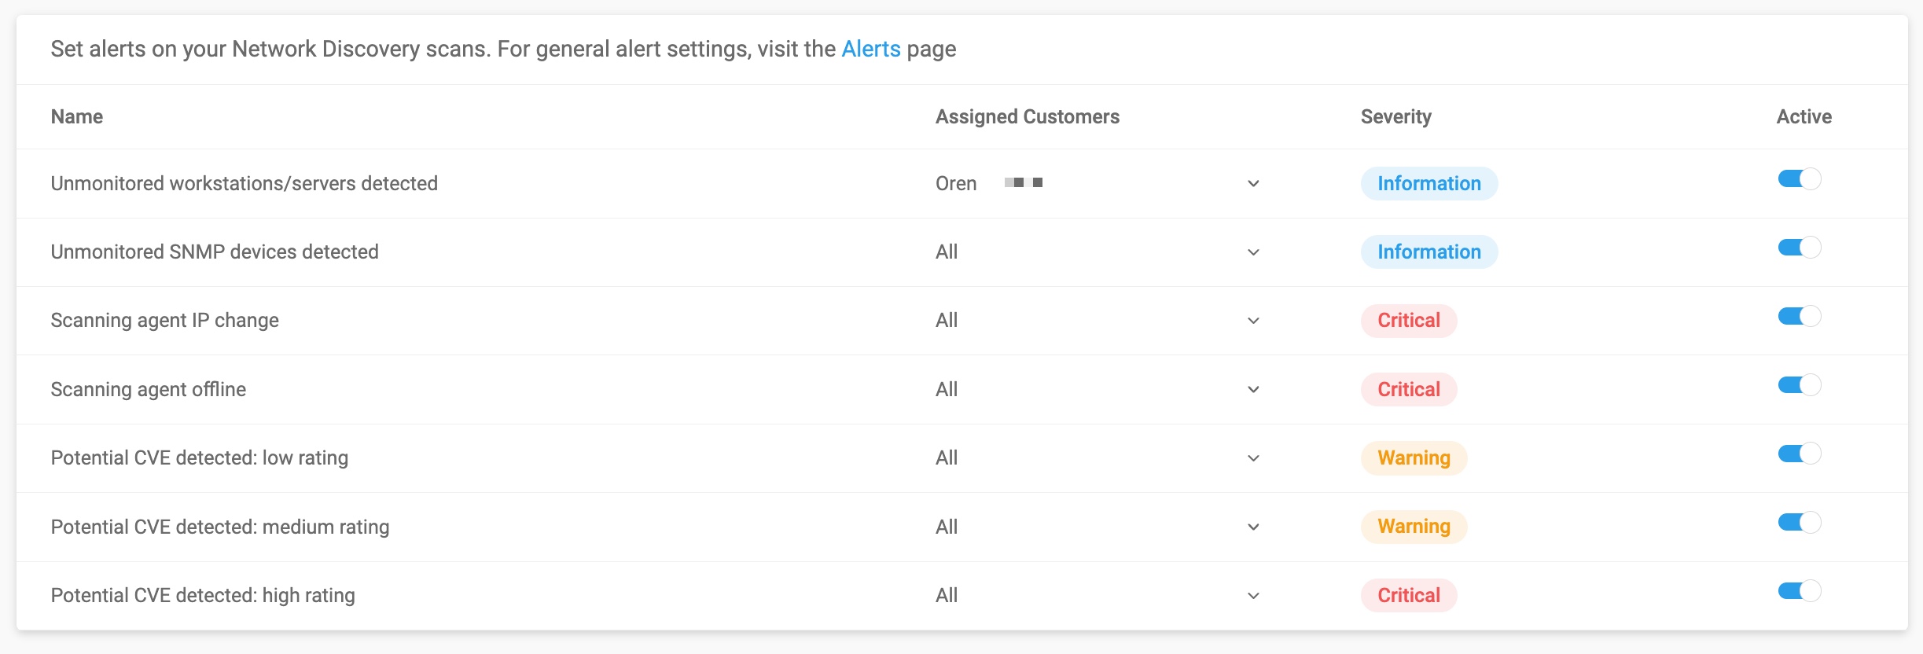This screenshot has height=654, width=1923.
Task: Click the Name column header
Action: 77,116
